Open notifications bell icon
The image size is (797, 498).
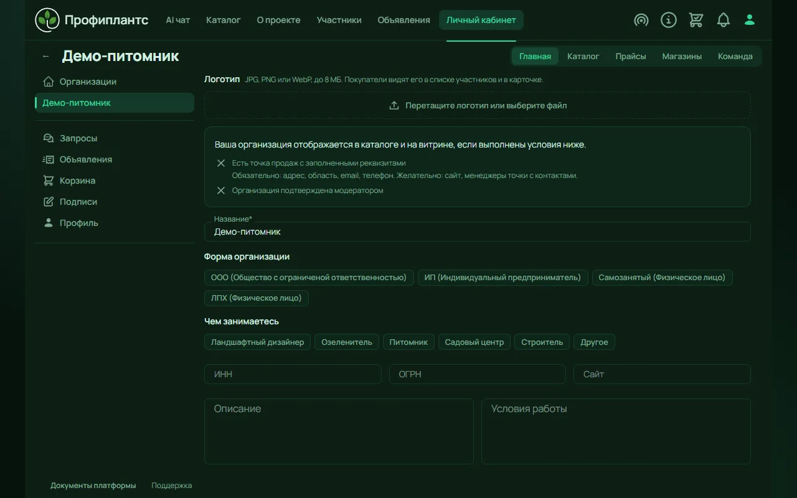point(724,20)
